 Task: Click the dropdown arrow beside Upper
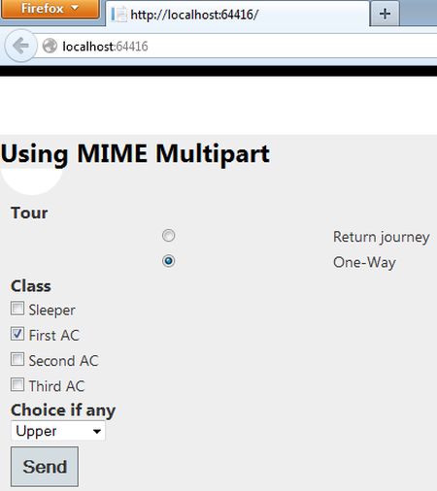(x=96, y=431)
